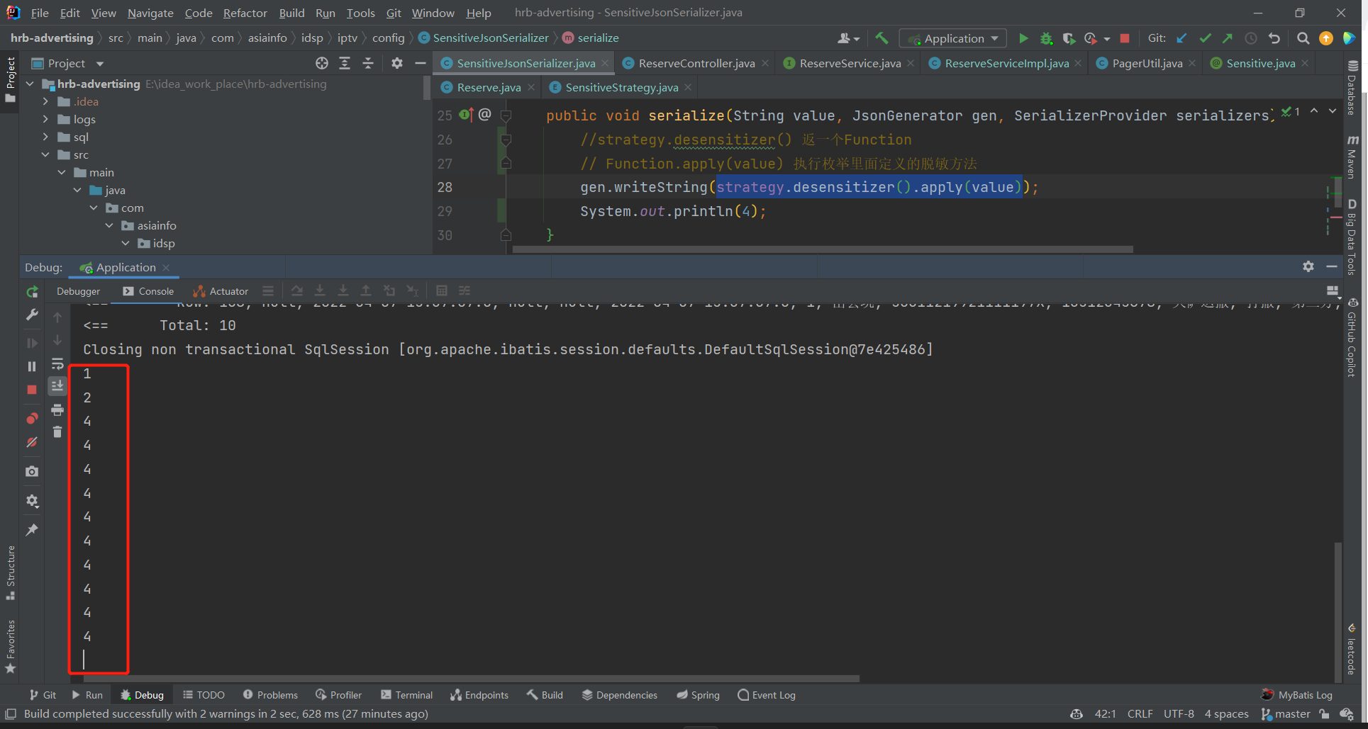Push commits with the Git green arrow icon
Screen dimensions: 1368x729
click(x=1228, y=38)
